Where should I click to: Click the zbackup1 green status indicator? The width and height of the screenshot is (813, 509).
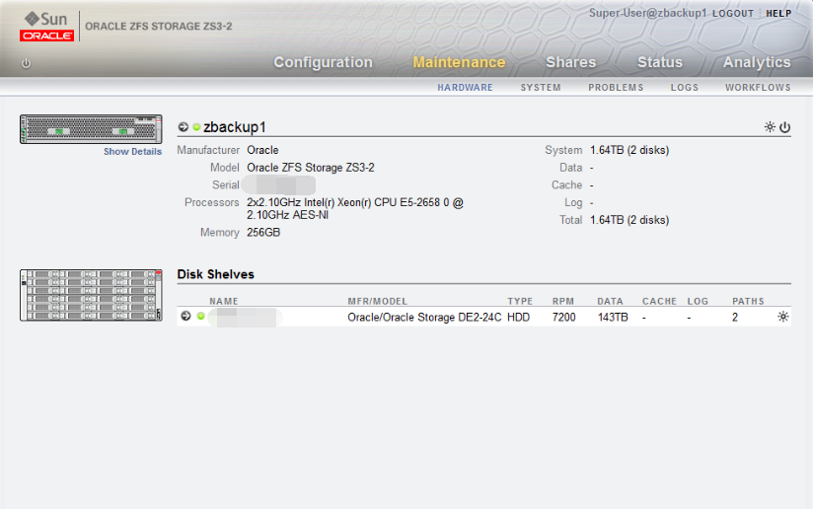(196, 127)
